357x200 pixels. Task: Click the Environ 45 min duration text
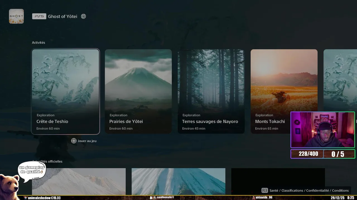(x=194, y=128)
